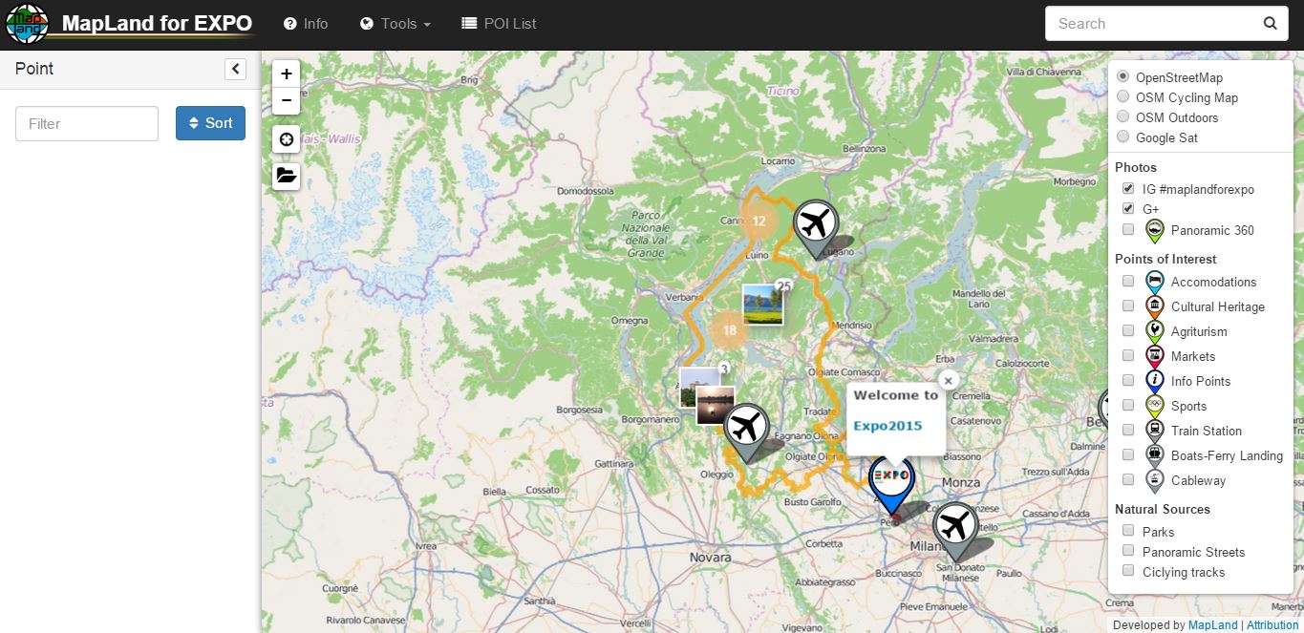Enable the Sports checkbox
This screenshot has width=1304, height=633.
pos(1128,405)
